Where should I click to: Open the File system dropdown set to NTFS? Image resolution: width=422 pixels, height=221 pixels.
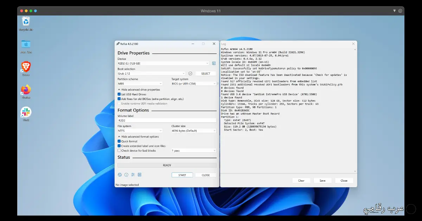tap(140, 131)
